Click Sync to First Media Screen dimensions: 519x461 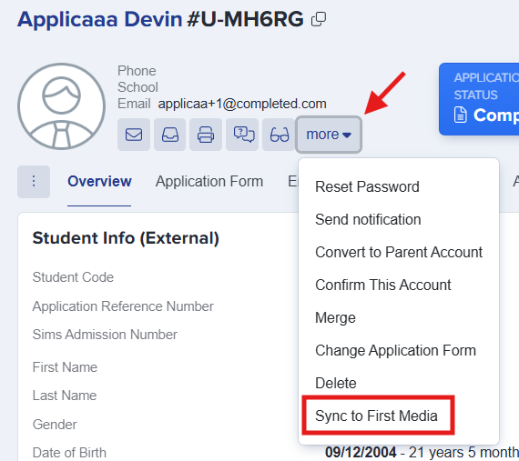(x=376, y=416)
